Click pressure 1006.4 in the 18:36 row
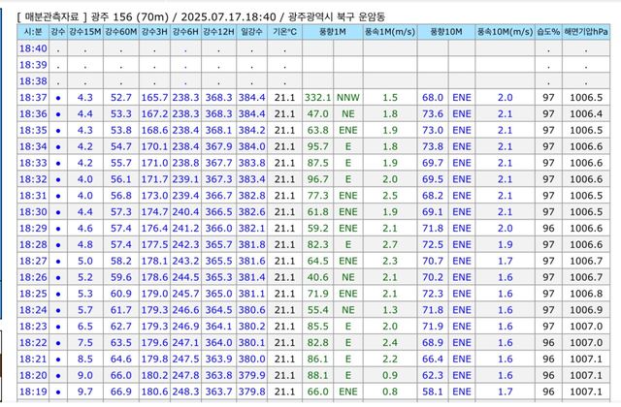Image resolution: width=621 pixels, height=407 pixels. pyautogui.click(x=586, y=114)
